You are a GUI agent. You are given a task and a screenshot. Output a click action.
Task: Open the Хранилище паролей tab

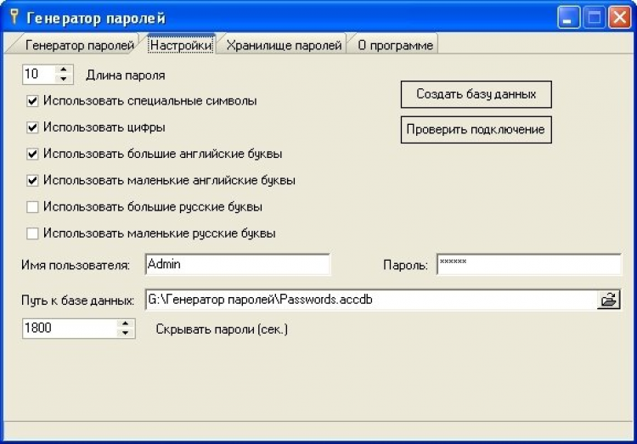coord(284,45)
